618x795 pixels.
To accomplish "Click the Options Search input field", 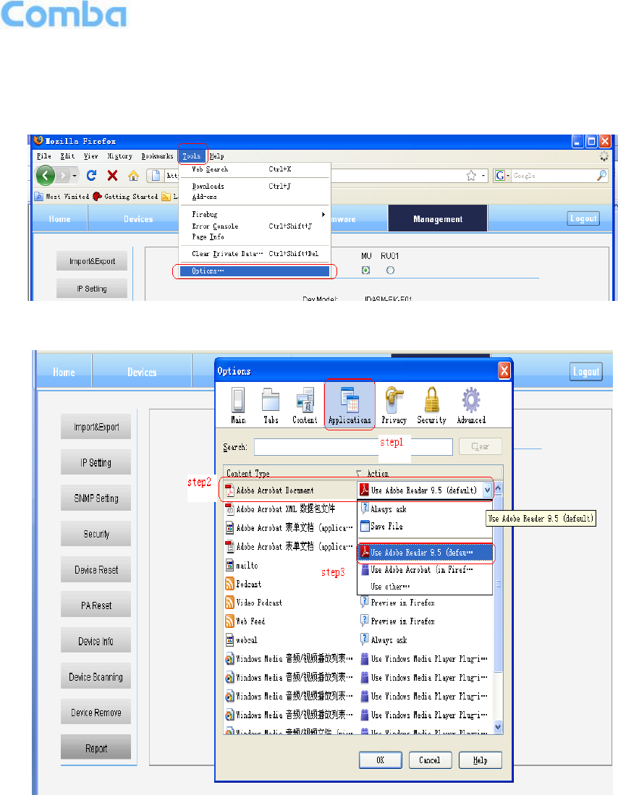I will (x=353, y=446).
